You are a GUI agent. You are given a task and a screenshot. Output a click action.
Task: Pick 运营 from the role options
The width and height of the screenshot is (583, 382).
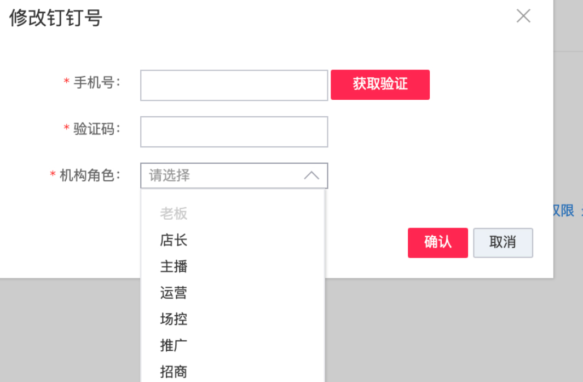pyautogui.click(x=174, y=293)
